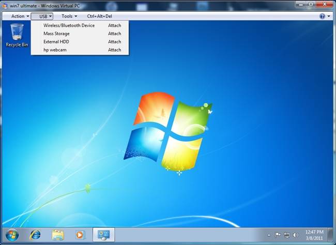
Task: Open the Help icon in Virtual PC toolbar
Action: coord(323,16)
